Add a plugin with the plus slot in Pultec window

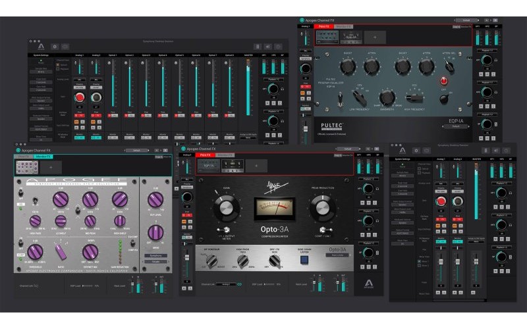coord(375,38)
